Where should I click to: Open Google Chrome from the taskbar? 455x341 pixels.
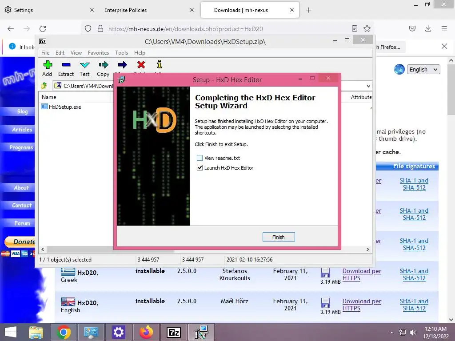tap(64, 332)
